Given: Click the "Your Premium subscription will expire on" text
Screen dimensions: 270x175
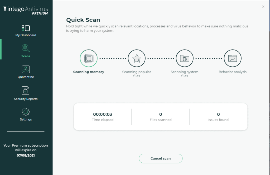Looking at the screenshot, I should click(x=26, y=148).
